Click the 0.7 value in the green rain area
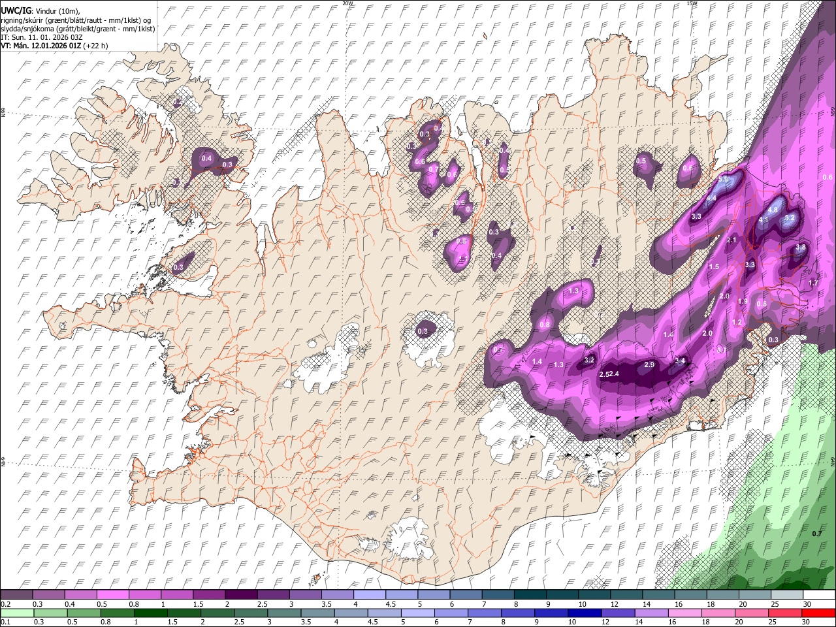836x627 pixels. coord(816,534)
